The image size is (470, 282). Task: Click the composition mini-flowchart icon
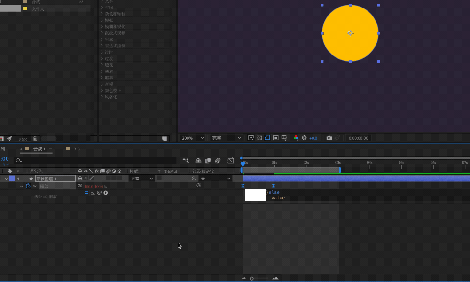[x=186, y=161]
